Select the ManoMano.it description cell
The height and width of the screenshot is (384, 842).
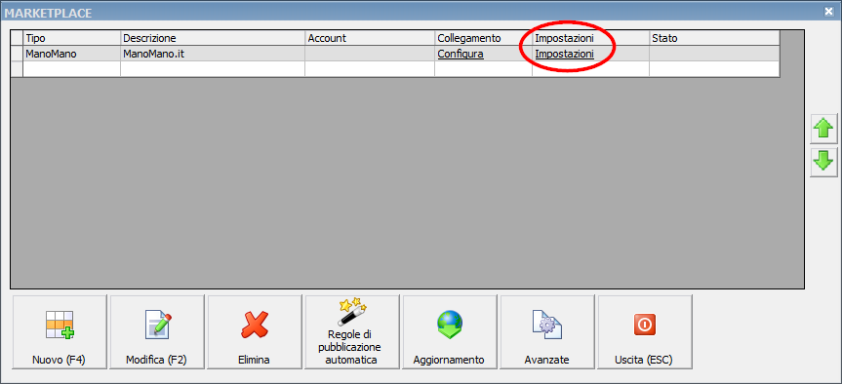click(213, 54)
